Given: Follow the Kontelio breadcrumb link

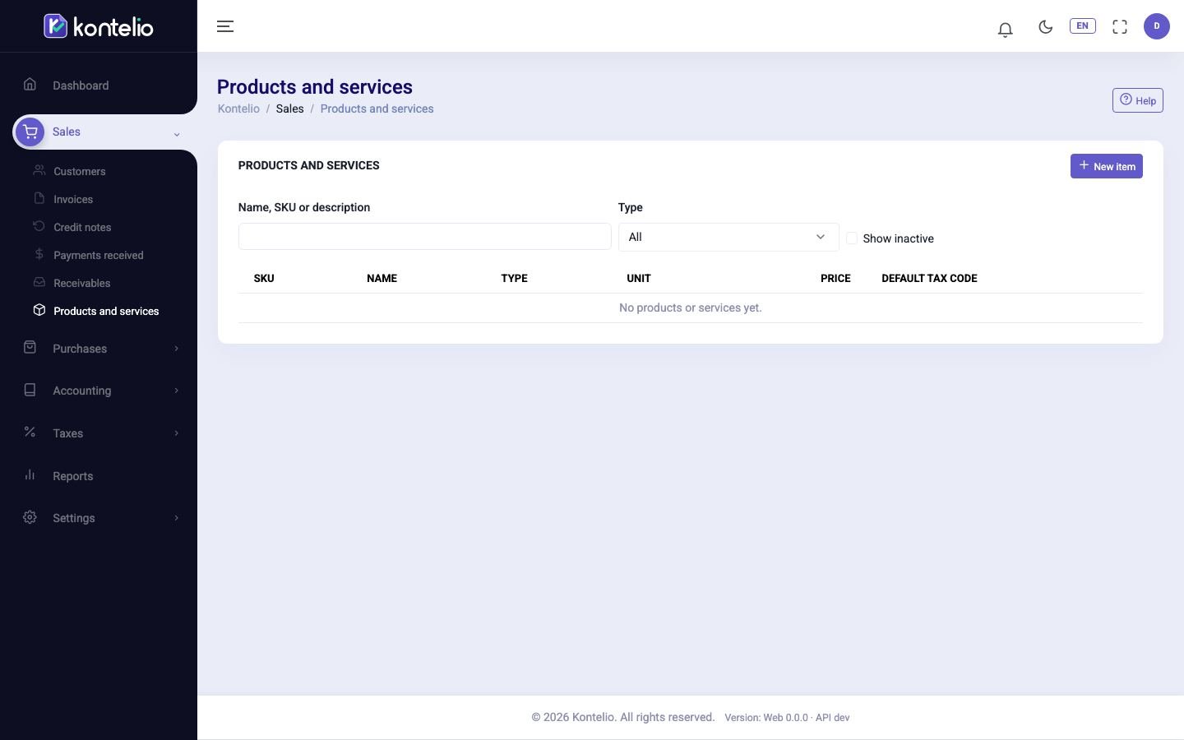Looking at the screenshot, I should click(x=238, y=109).
